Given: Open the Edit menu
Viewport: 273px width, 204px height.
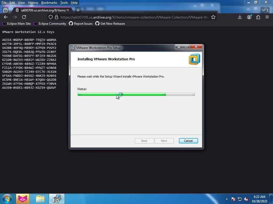Looking at the screenshot, I should click(x=12, y=3).
